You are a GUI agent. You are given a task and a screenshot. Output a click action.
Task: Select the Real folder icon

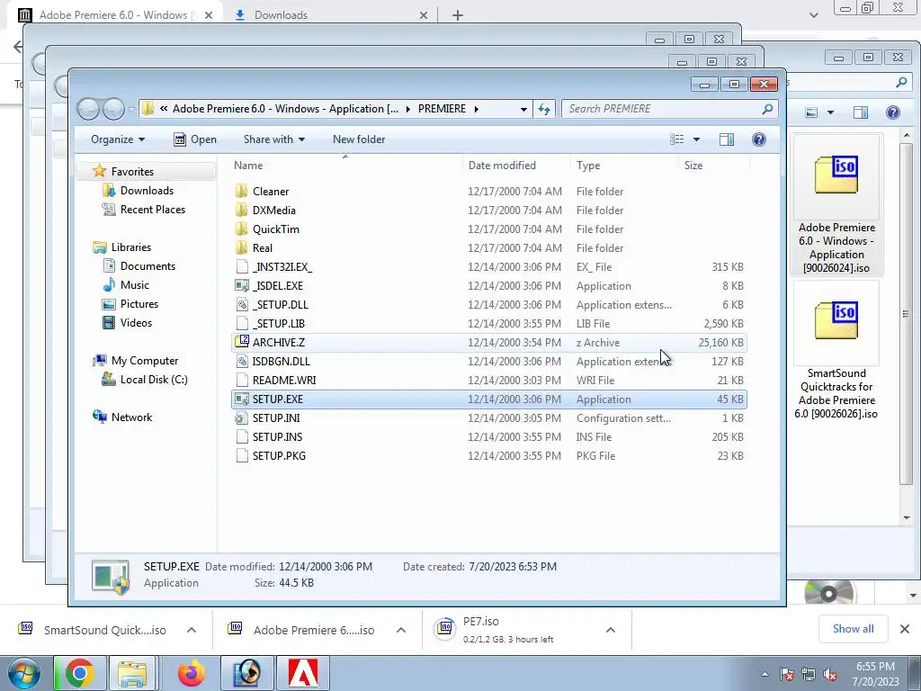[241, 248]
